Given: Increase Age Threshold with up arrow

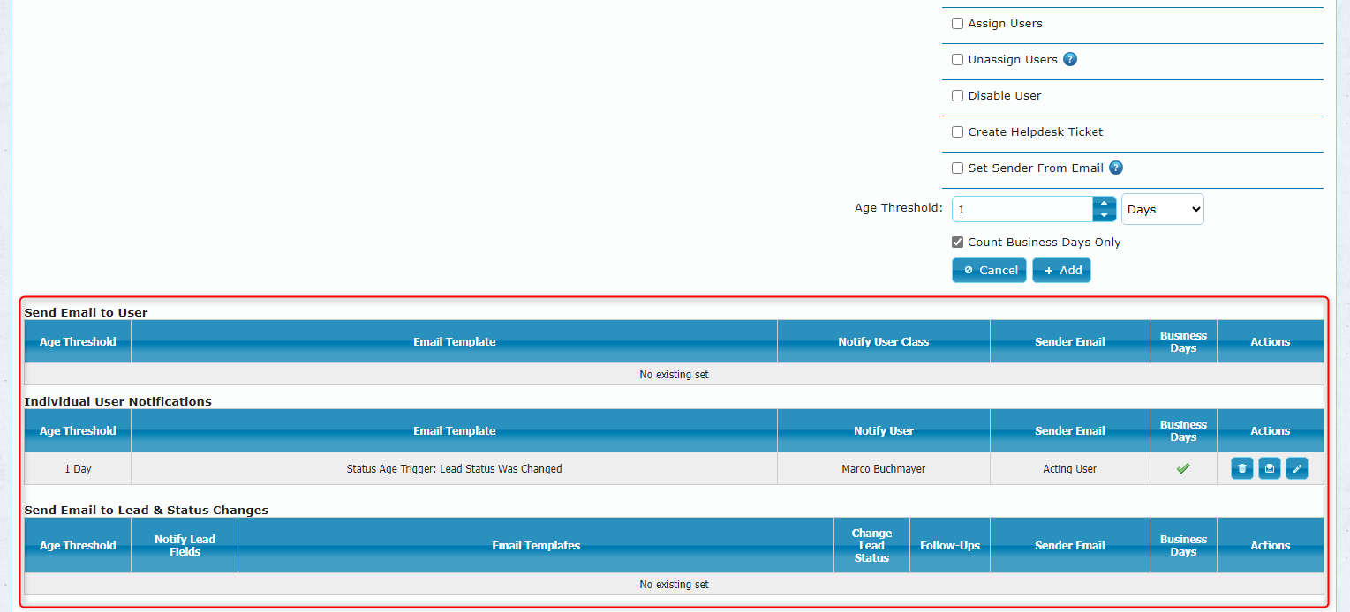Looking at the screenshot, I should tap(1104, 204).
